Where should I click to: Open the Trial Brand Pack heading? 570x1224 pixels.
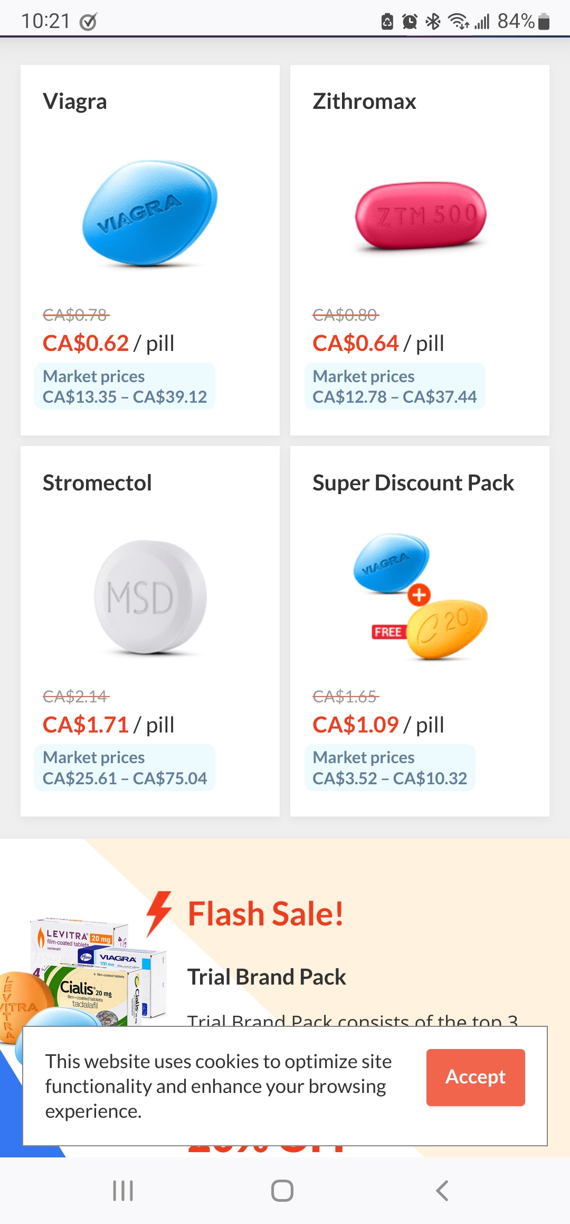tap(267, 977)
